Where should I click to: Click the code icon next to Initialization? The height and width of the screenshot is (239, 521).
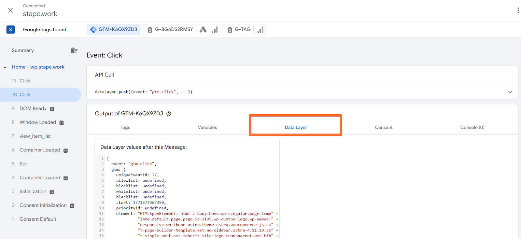click(x=52, y=192)
